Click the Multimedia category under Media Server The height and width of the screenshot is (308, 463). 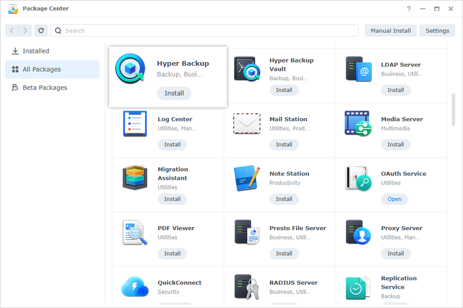[x=396, y=128]
